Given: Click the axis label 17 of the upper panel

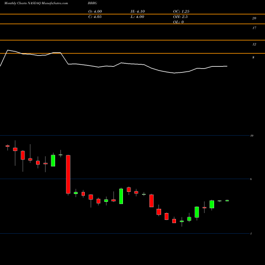Looking at the screenshot, I should [x=254, y=28].
